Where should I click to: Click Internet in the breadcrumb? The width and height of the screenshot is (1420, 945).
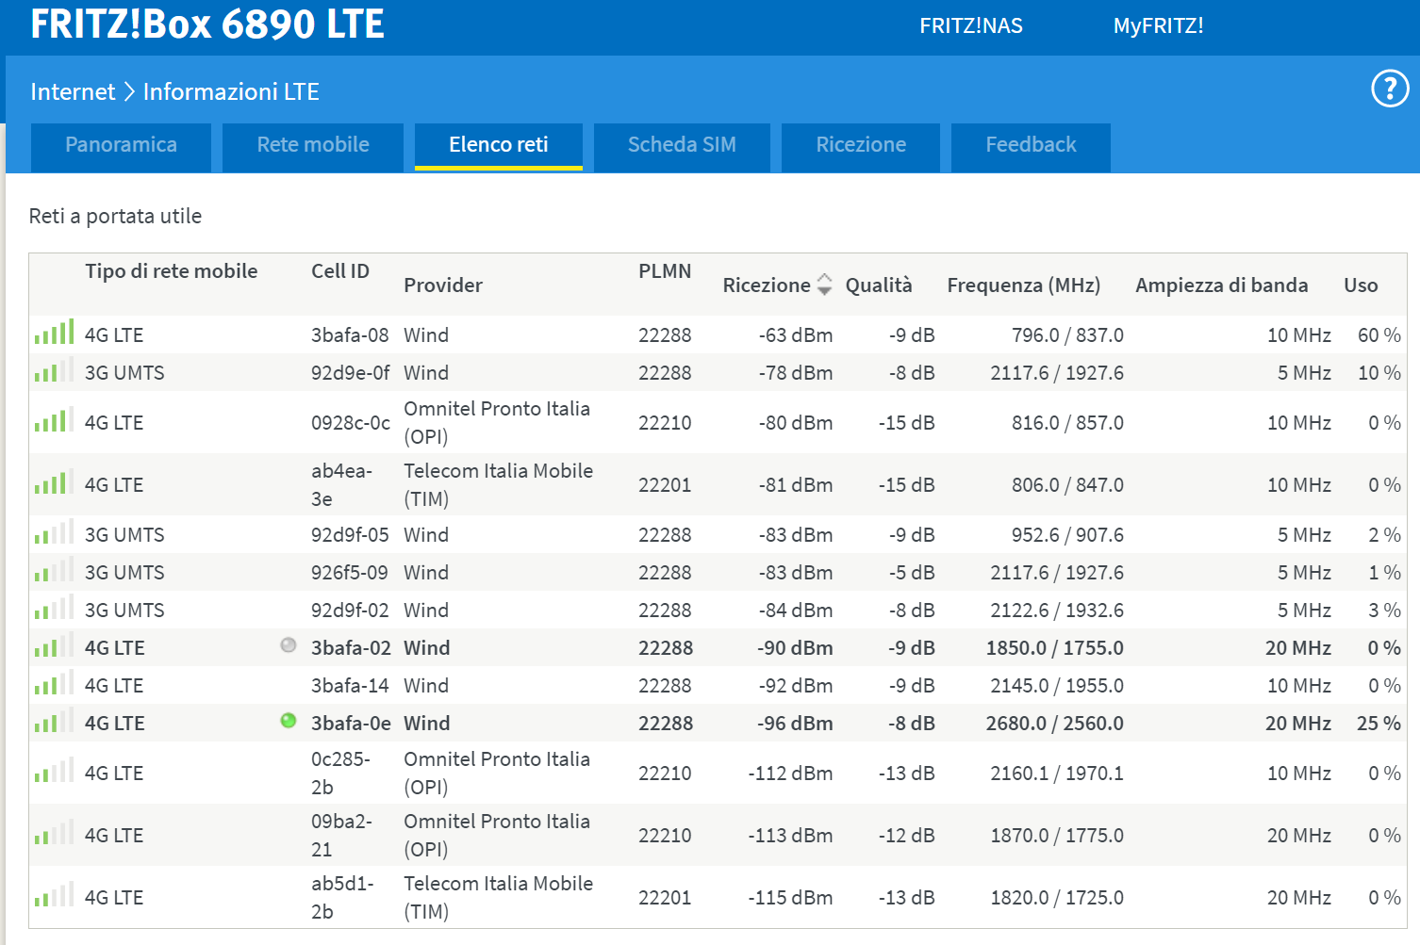coord(73,91)
